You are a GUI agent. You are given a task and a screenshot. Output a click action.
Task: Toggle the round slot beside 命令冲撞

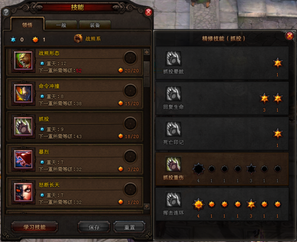(x=130, y=90)
